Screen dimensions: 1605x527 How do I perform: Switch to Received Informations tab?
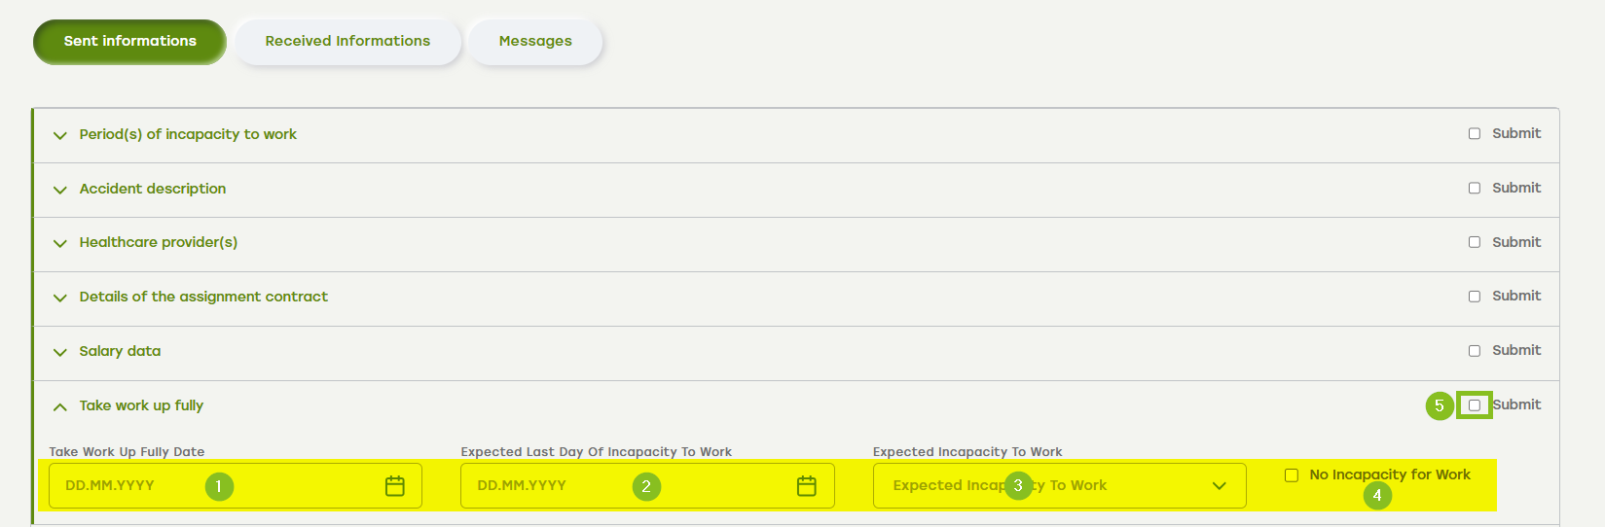(347, 42)
